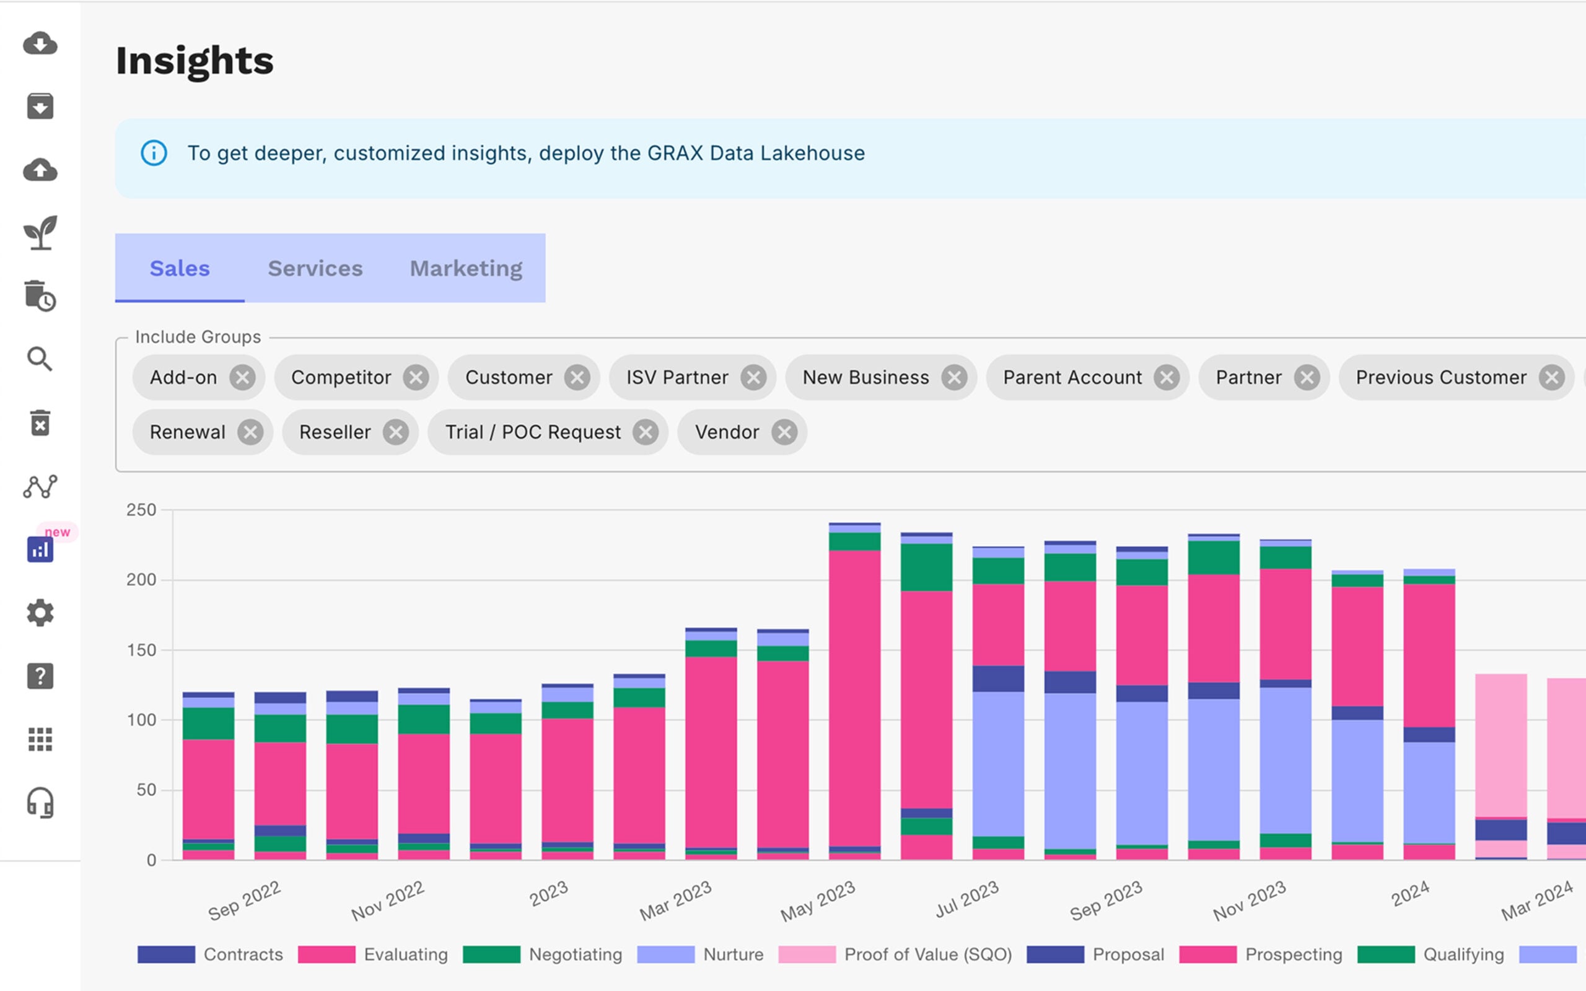Screen dimensions: 1586x991
Task: Remove the Partner group chip
Action: (x=1307, y=378)
